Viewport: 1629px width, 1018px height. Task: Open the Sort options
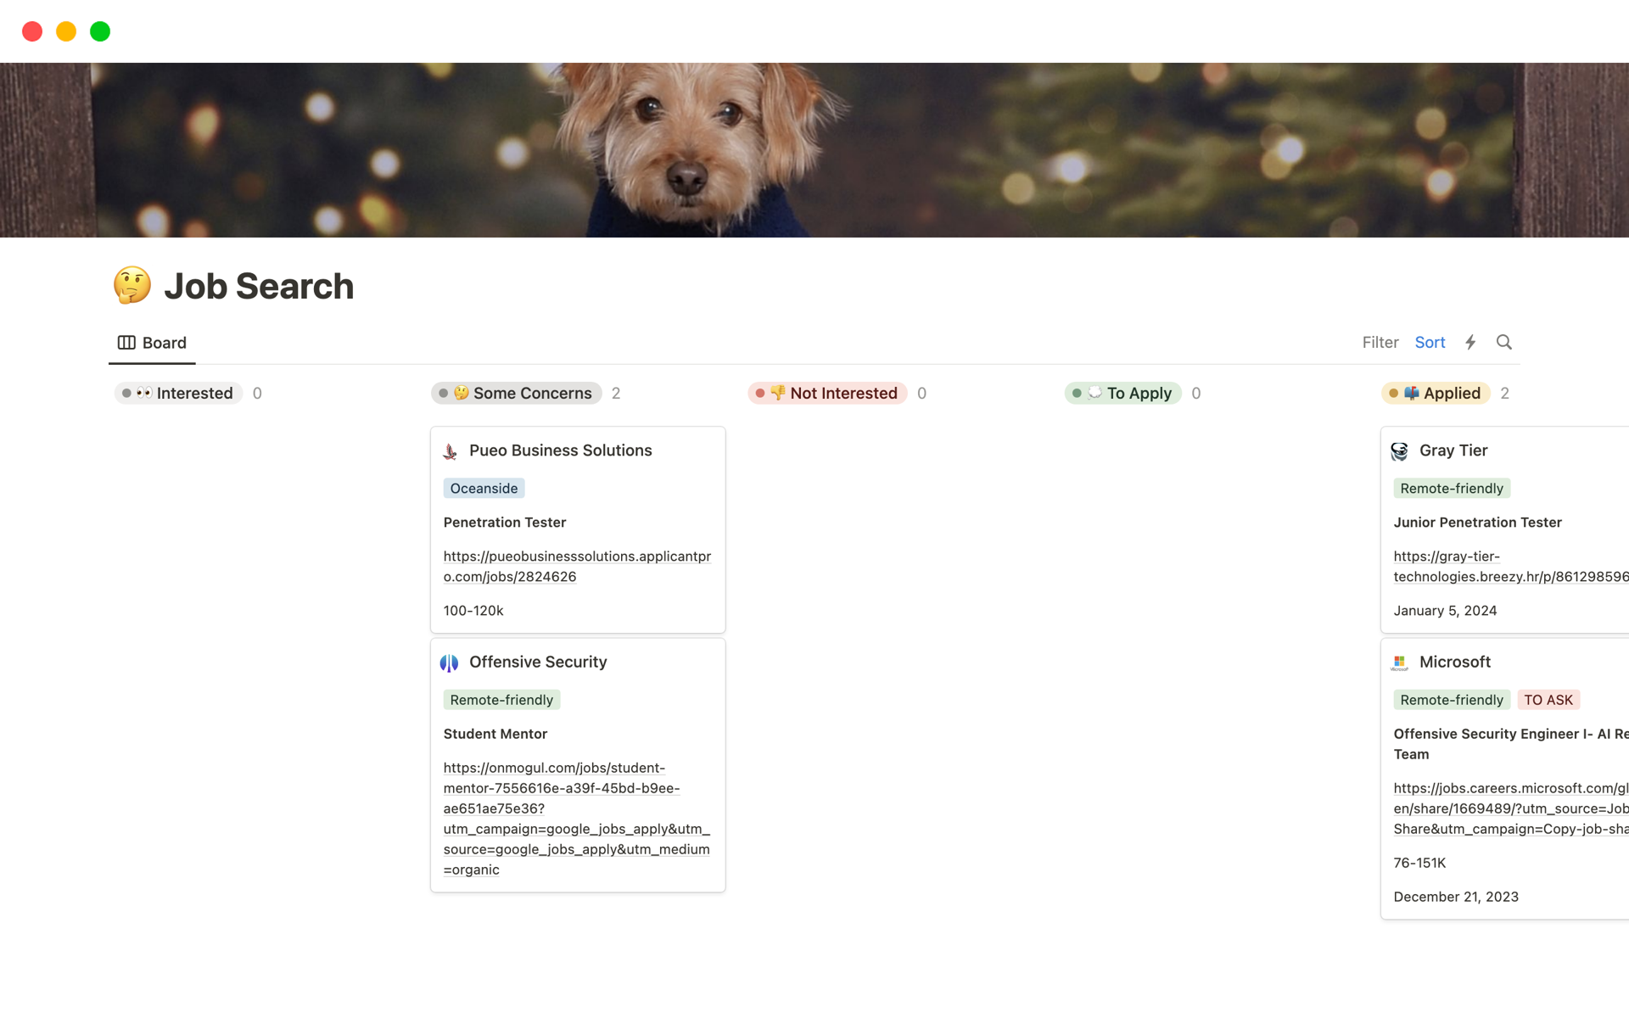pos(1430,342)
